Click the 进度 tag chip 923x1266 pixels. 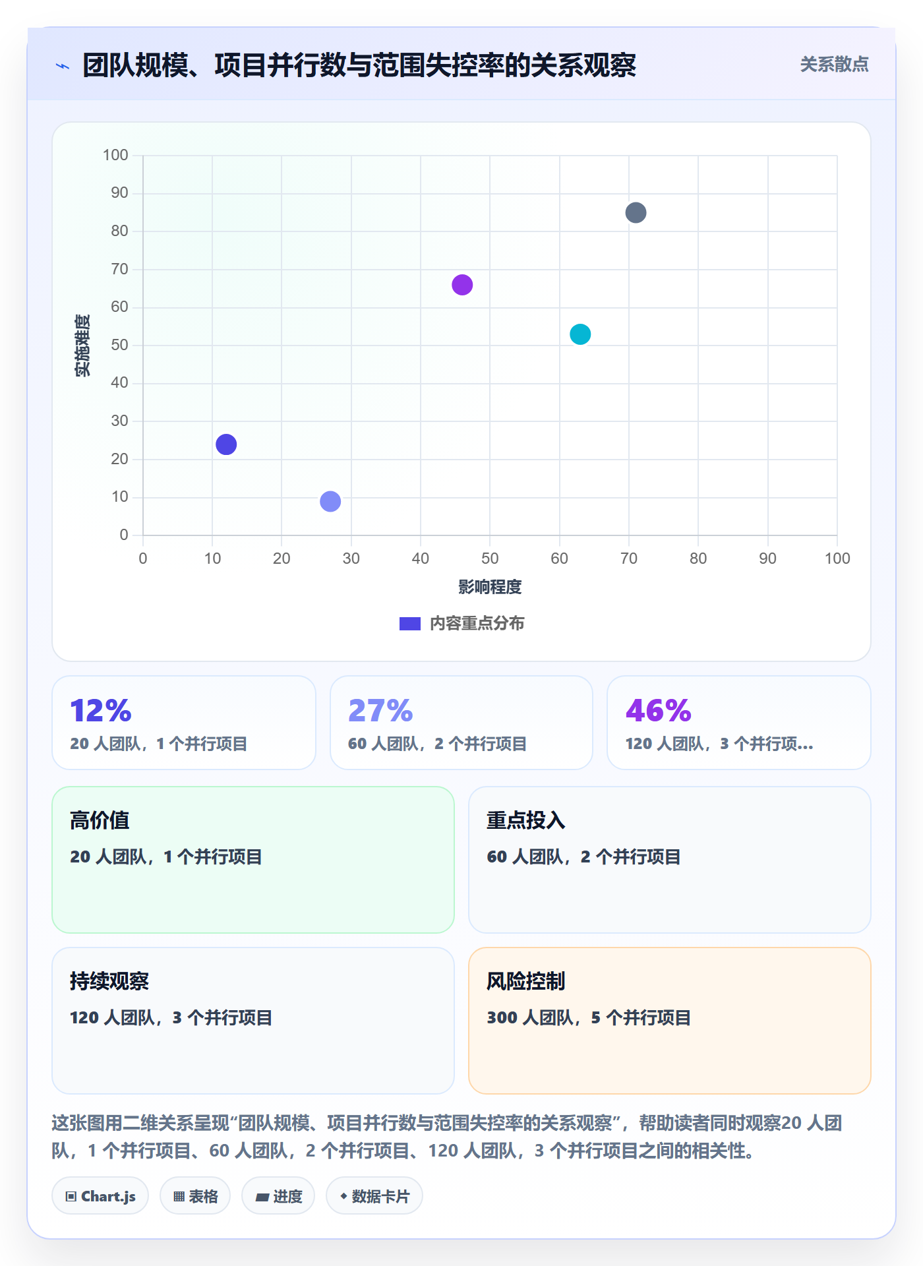[x=278, y=1196]
